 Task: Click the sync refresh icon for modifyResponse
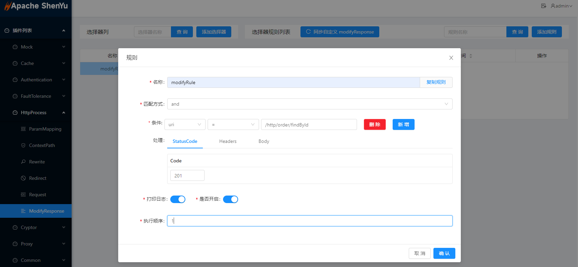(x=308, y=32)
